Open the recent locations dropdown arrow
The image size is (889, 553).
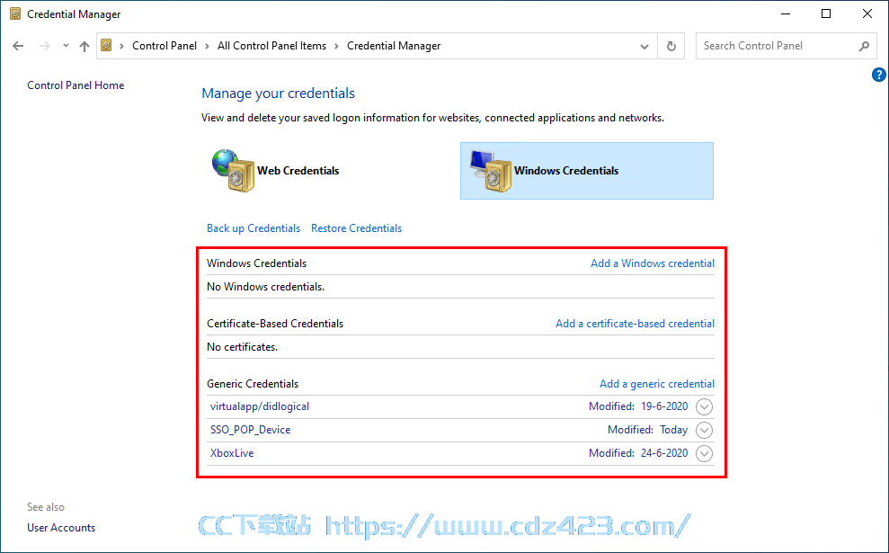(x=66, y=46)
